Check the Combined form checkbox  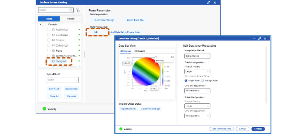49,35
